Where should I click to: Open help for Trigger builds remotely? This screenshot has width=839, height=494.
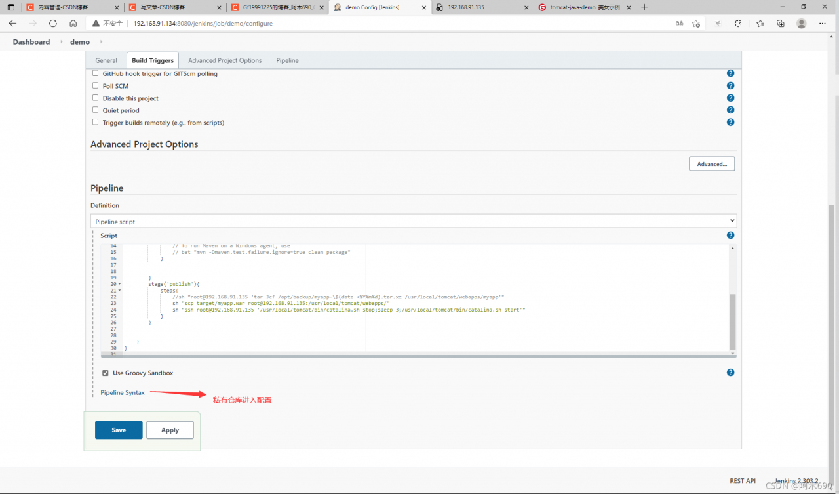pos(730,122)
